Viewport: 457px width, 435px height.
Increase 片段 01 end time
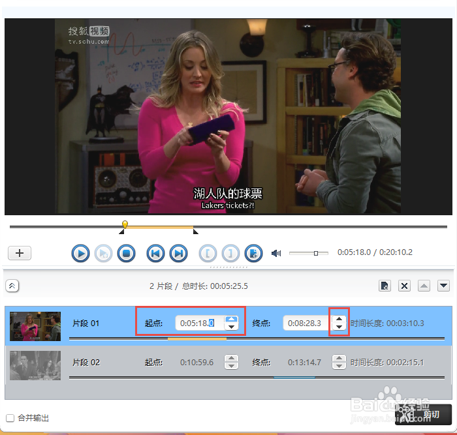pyautogui.click(x=339, y=320)
